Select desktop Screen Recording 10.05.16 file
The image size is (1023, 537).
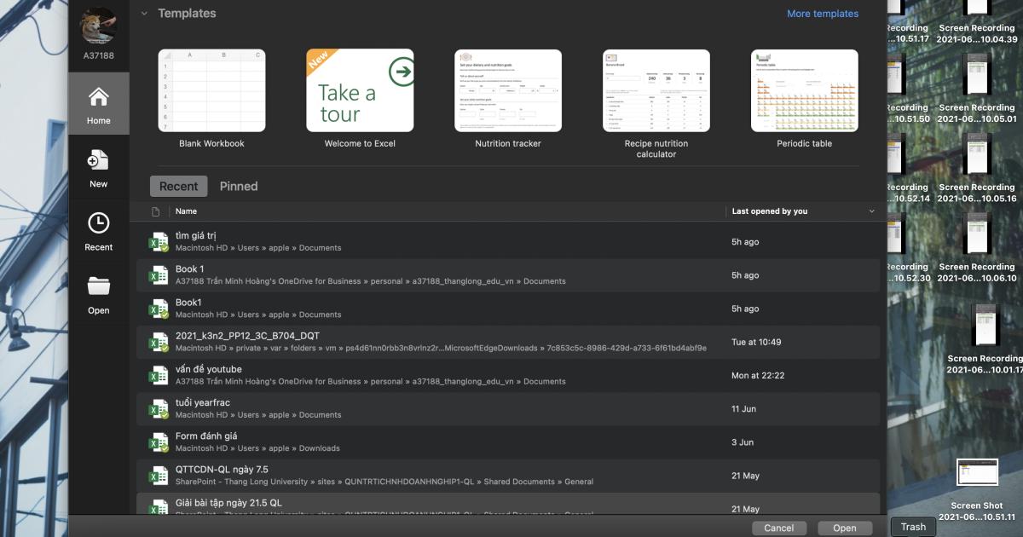click(x=976, y=168)
